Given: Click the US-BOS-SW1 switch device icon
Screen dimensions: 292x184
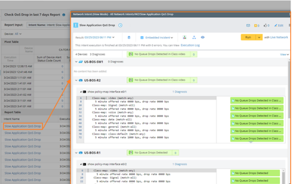Looking at the screenshot, I should tap(80, 62).
